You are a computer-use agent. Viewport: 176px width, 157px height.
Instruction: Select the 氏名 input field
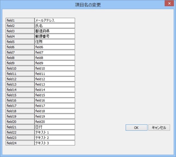point(55,26)
